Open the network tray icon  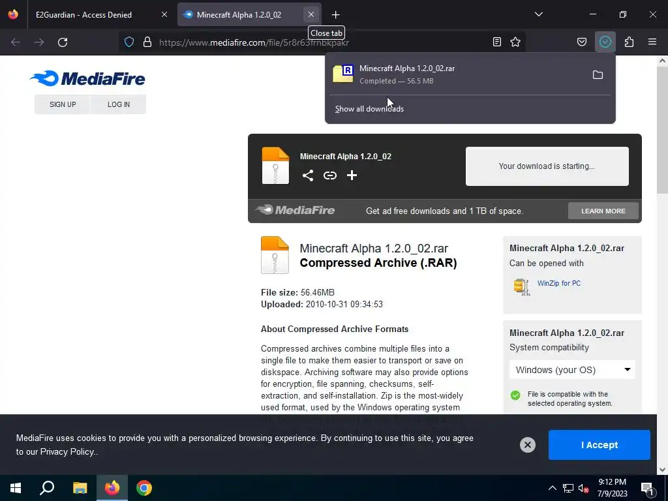point(568,488)
